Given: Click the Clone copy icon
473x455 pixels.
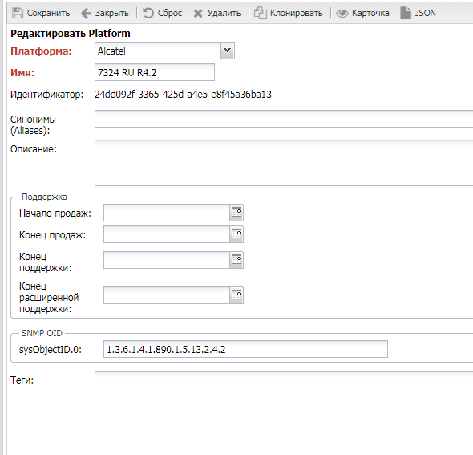Looking at the screenshot, I should point(261,14).
